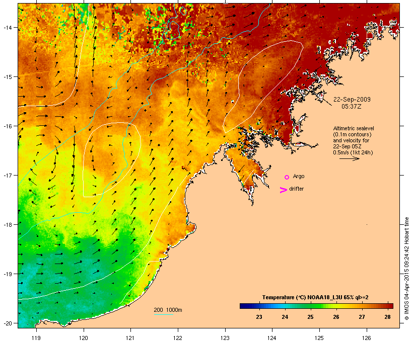Image resolution: width=413 pixels, height=342 pixels.
Task: Click the green 25° region of the colorbar
Action: coord(311,306)
